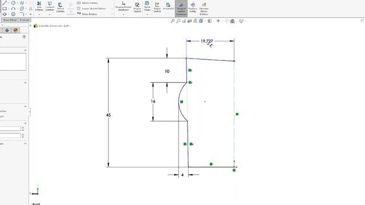
Task: Select the 10 vertical dimension
Action: [167, 71]
